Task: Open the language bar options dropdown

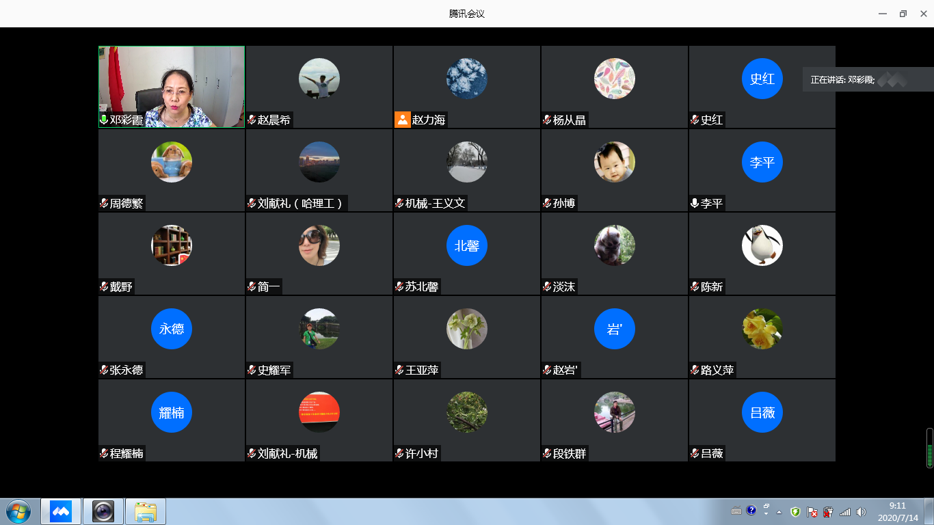Action: pyautogui.click(x=766, y=510)
